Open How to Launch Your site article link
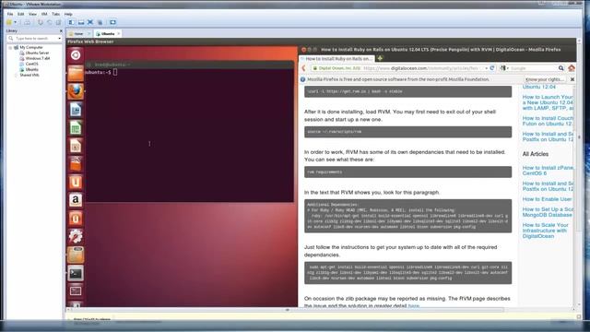 click(x=548, y=102)
